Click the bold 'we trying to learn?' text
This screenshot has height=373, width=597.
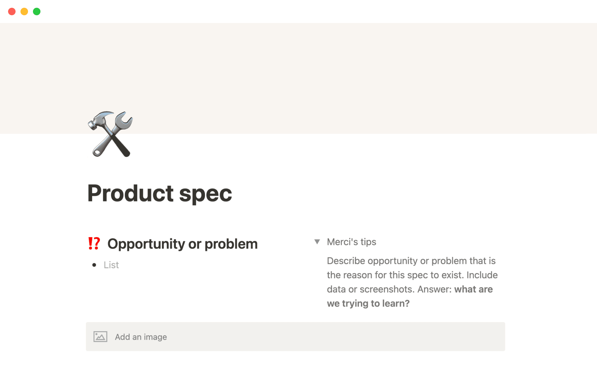coord(368,303)
